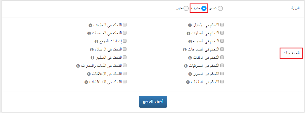Click info icon beside التحكم في اللغات والعبارات
The height and width of the screenshot is (114, 305).
[x=78, y=66]
